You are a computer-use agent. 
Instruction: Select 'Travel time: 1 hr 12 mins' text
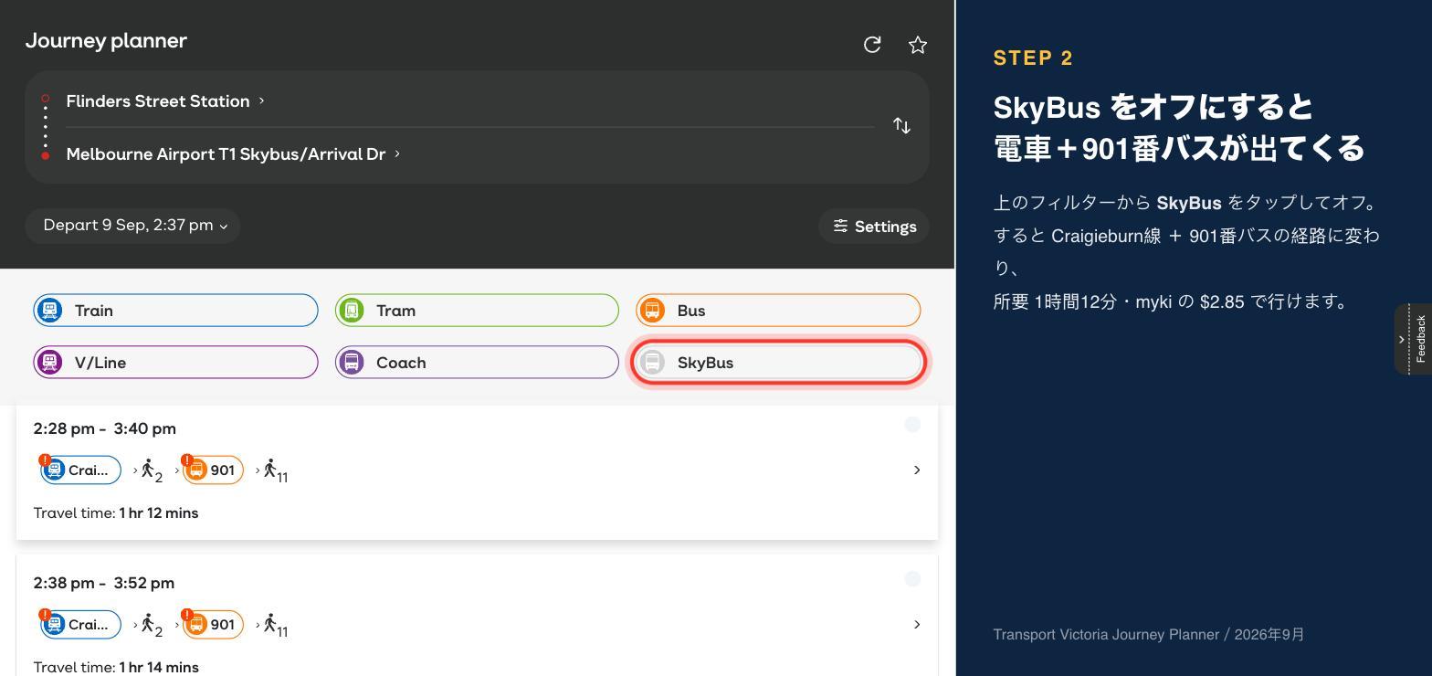(x=116, y=513)
